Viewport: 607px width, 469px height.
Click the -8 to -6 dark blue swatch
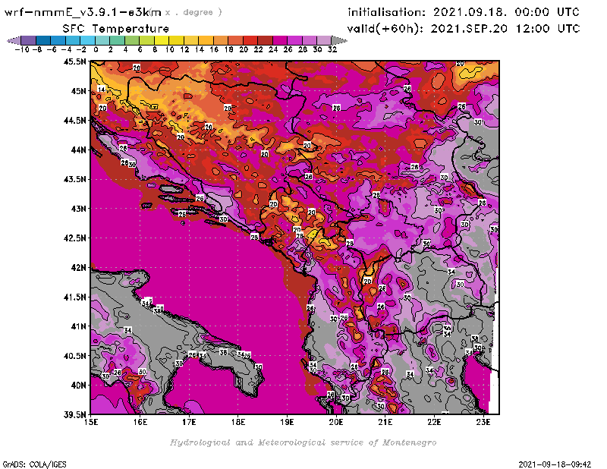(x=43, y=41)
